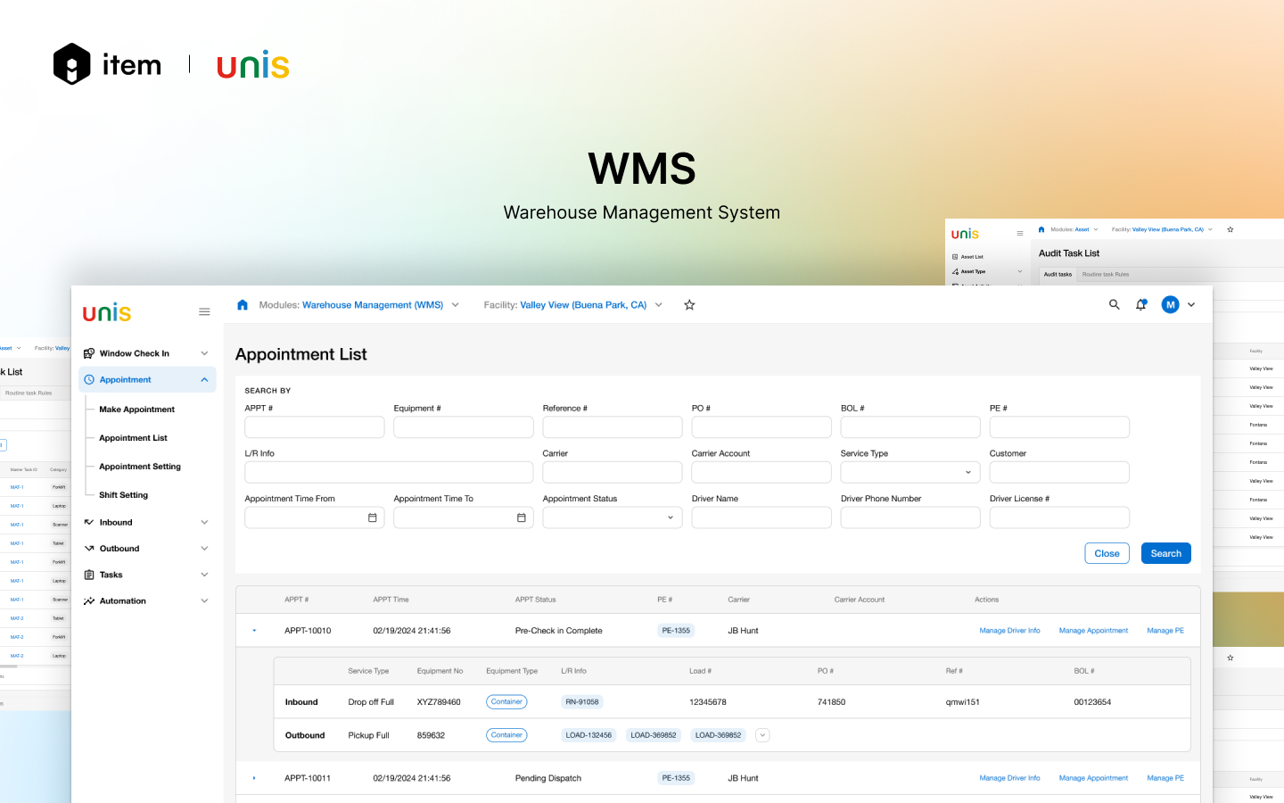Click the hamburger menu icon beside unis logo

204,311
